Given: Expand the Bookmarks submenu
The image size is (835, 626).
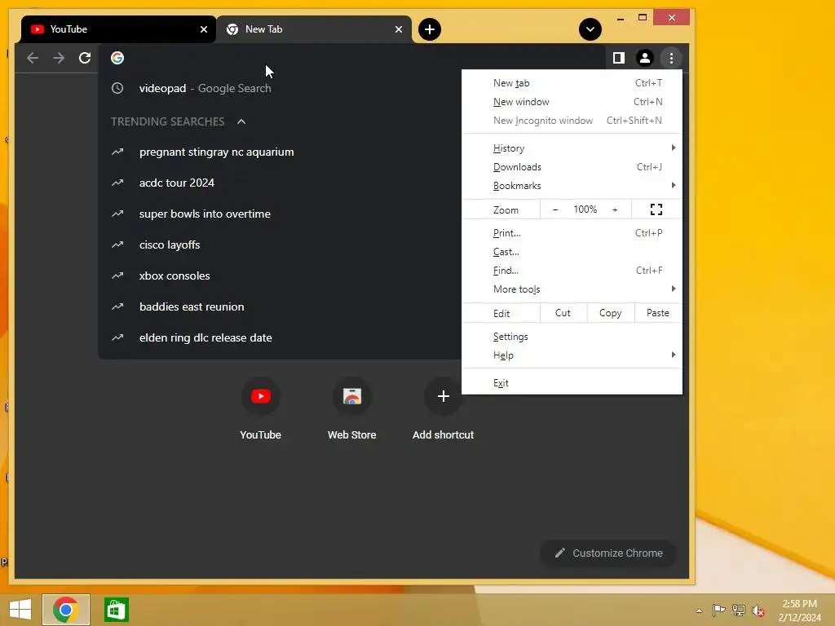Looking at the screenshot, I should pyautogui.click(x=572, y=186).
